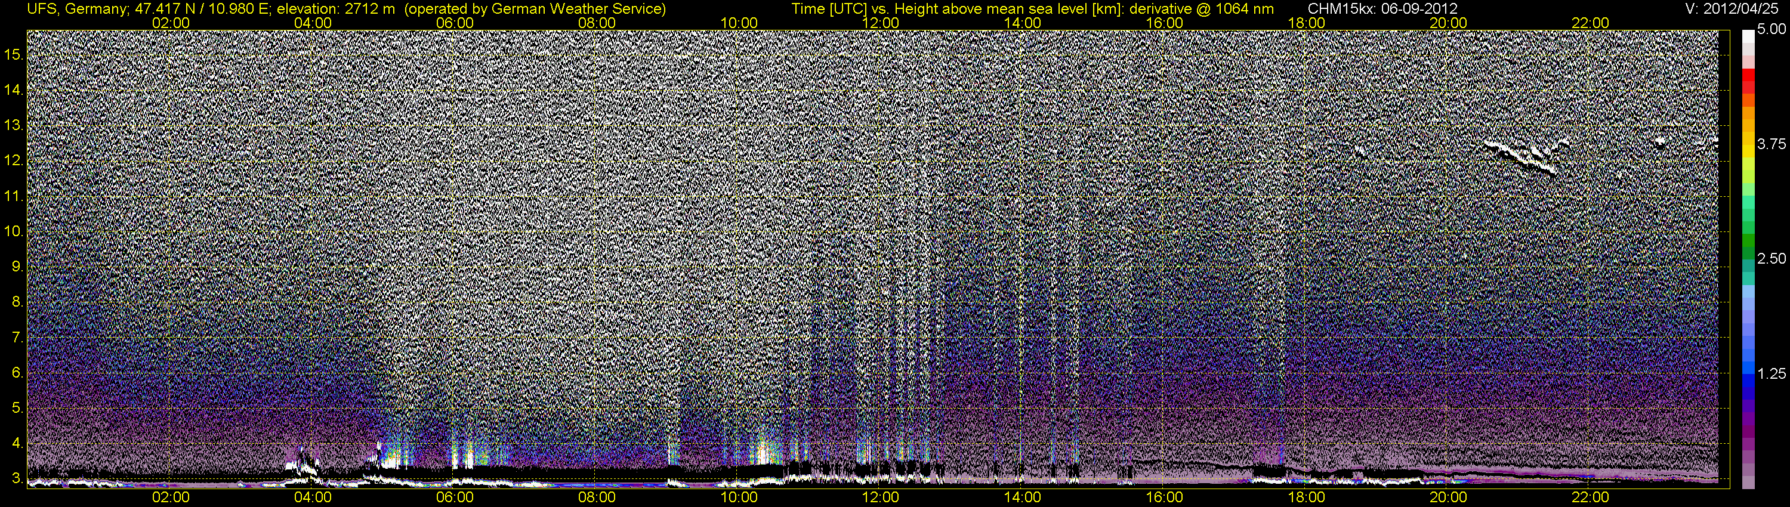This screenshot has width=1790, height=507.
Task: Click "22:00" on the bottom time axis
Action: (x=1591, y=497)
